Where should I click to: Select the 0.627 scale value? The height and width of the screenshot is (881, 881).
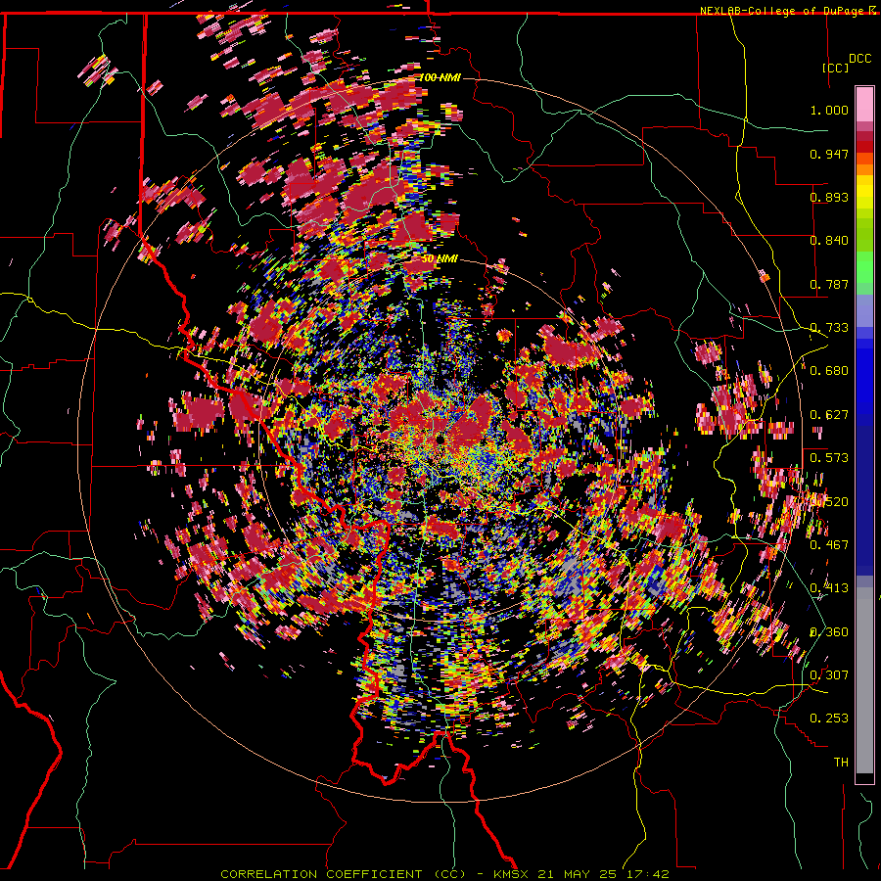[829, 415]
